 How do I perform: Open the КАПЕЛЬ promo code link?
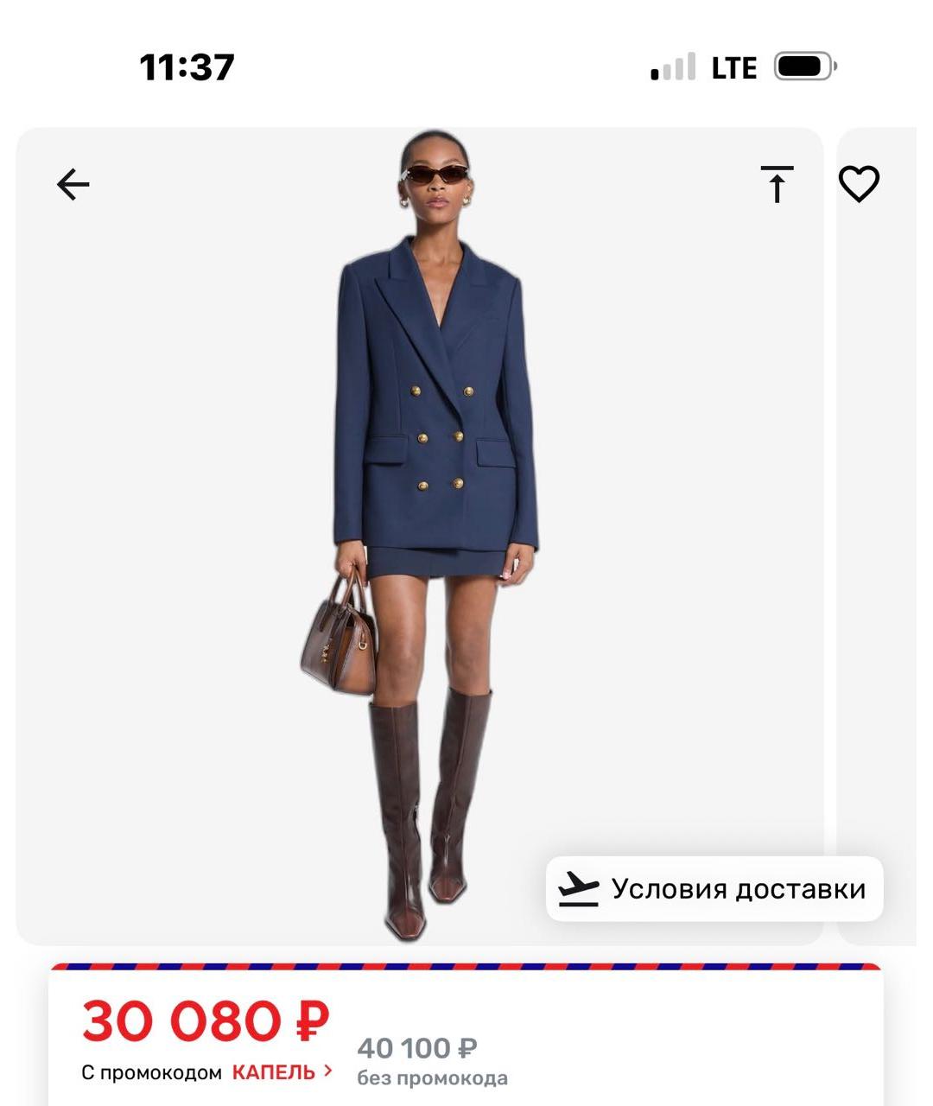pos(274,1072)
